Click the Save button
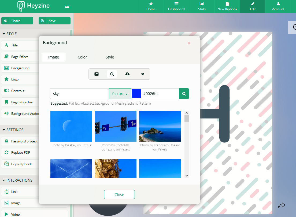 pyautogui.click(x=54, y=21)
